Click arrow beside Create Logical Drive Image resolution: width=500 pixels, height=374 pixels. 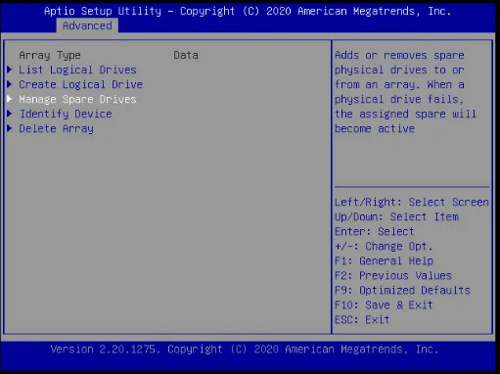tap(10, 84)
